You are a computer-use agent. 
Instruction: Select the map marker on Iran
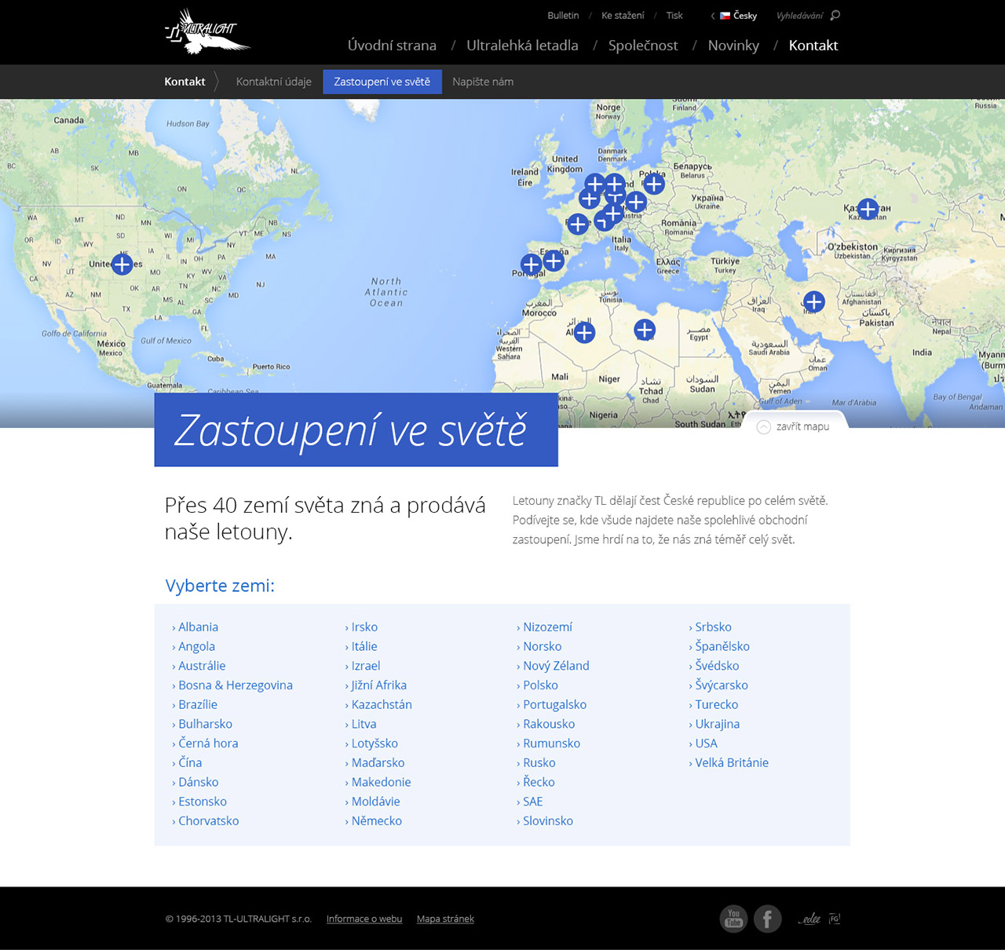[x=814, y=301]
